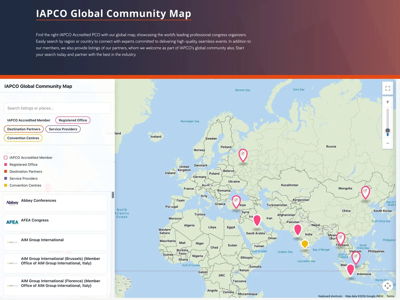This screenshot has width=400, height=300.
Task: Select the yellow convention centre pin in India
Action: [x=305, y=244]
